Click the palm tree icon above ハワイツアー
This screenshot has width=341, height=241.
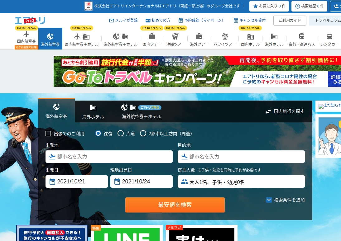coord(225,36)
